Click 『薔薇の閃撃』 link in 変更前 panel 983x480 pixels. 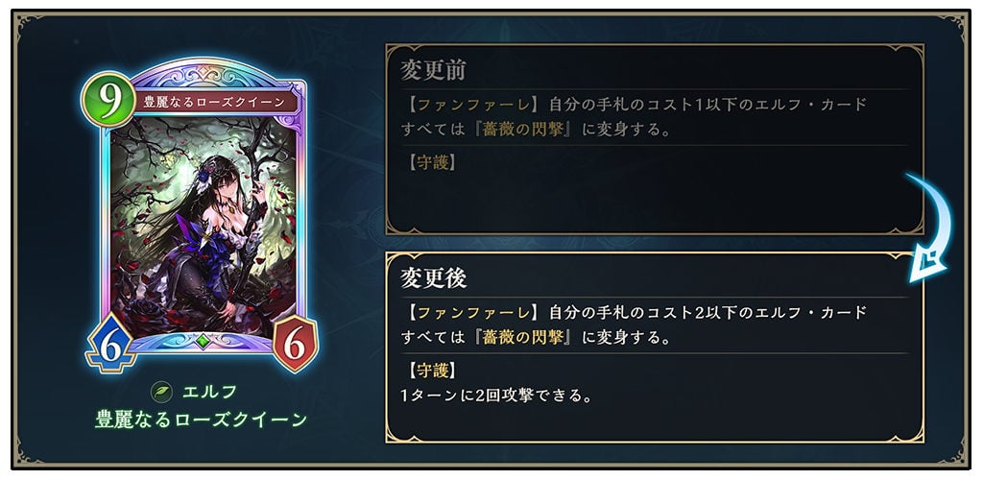(x=525, y=131)
